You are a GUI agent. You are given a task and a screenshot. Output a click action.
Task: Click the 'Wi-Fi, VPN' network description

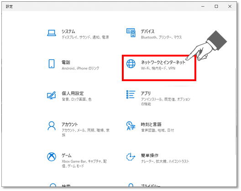click(x=158, y=68)
